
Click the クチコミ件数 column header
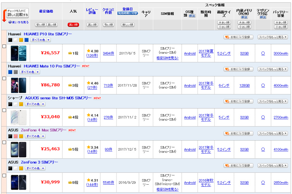[x=108, y=11]
